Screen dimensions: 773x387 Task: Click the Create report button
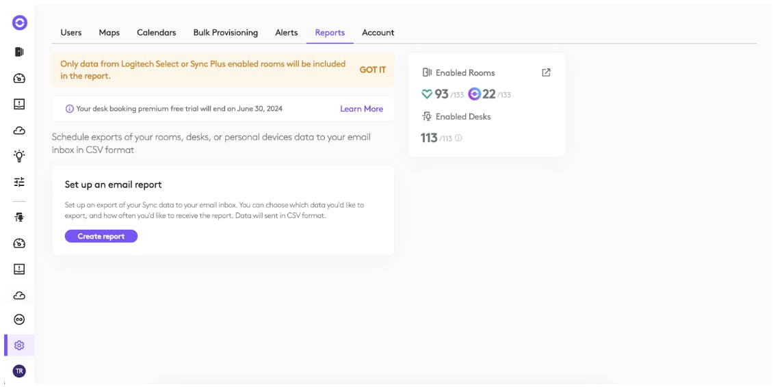point(101,236)
